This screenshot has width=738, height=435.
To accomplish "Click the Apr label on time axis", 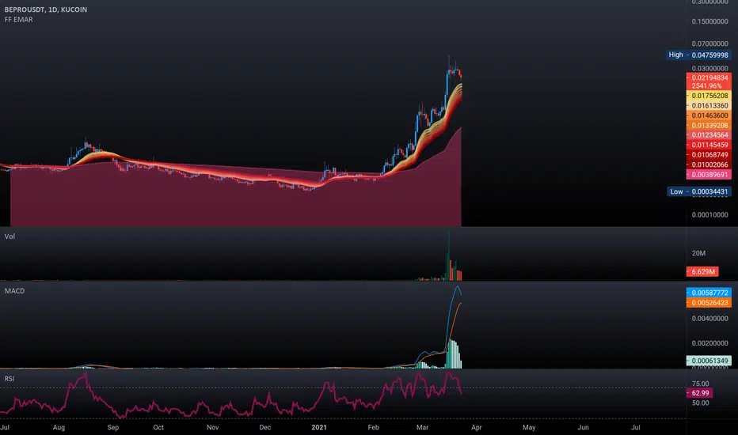I will [477, 427].
